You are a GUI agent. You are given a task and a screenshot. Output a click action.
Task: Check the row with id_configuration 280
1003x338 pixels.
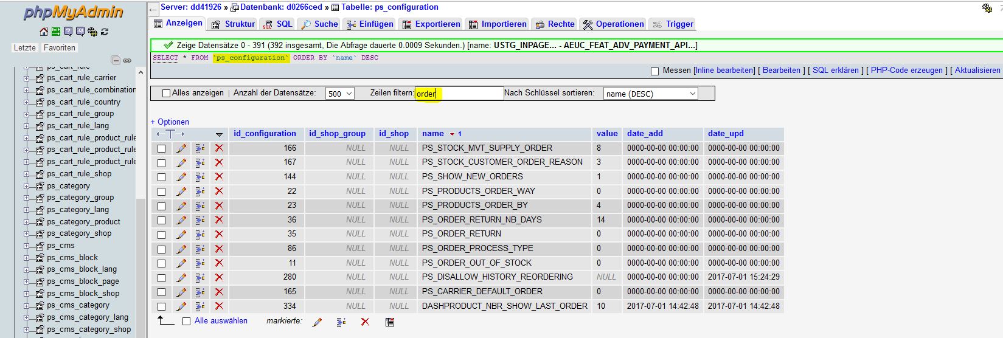[162, 278]
